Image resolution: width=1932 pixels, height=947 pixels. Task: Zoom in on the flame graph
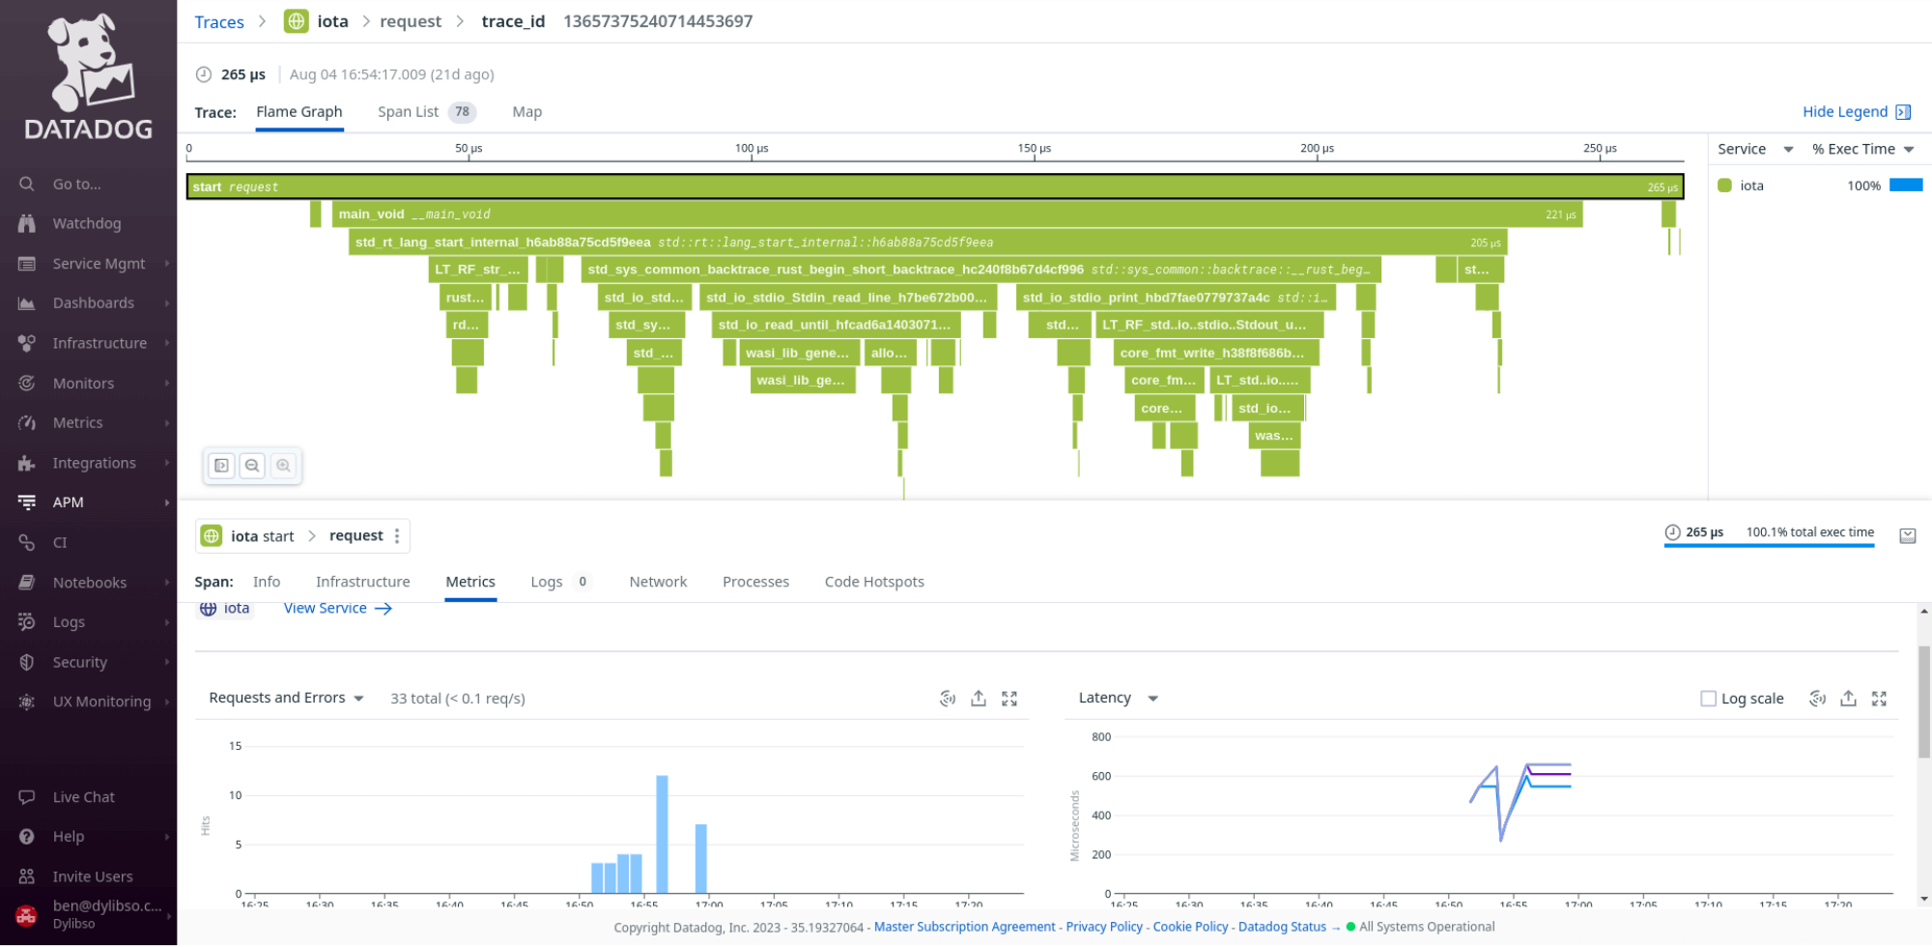pos(283,465)
